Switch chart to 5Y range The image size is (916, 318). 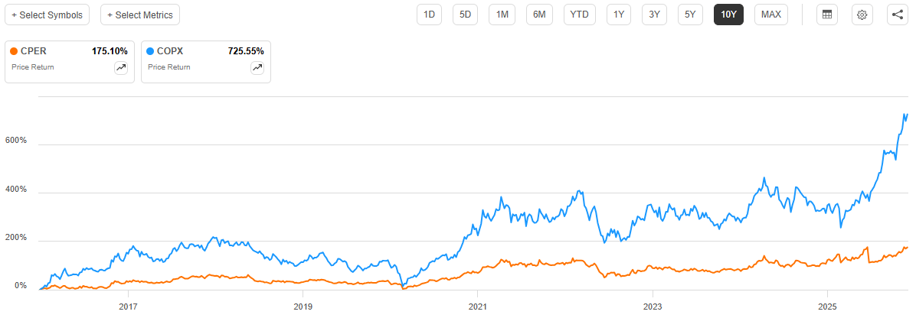coord(690,15)
